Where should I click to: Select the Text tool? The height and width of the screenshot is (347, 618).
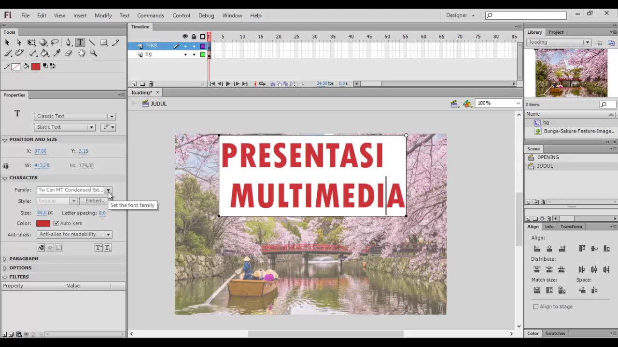click(80, 43)
